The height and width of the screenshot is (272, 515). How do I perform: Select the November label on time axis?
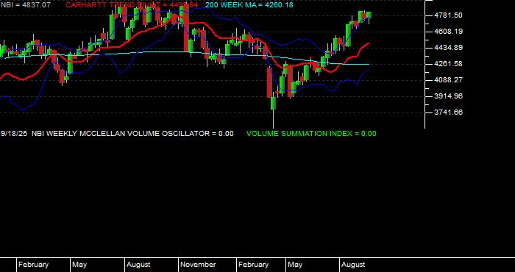[198, 265]
